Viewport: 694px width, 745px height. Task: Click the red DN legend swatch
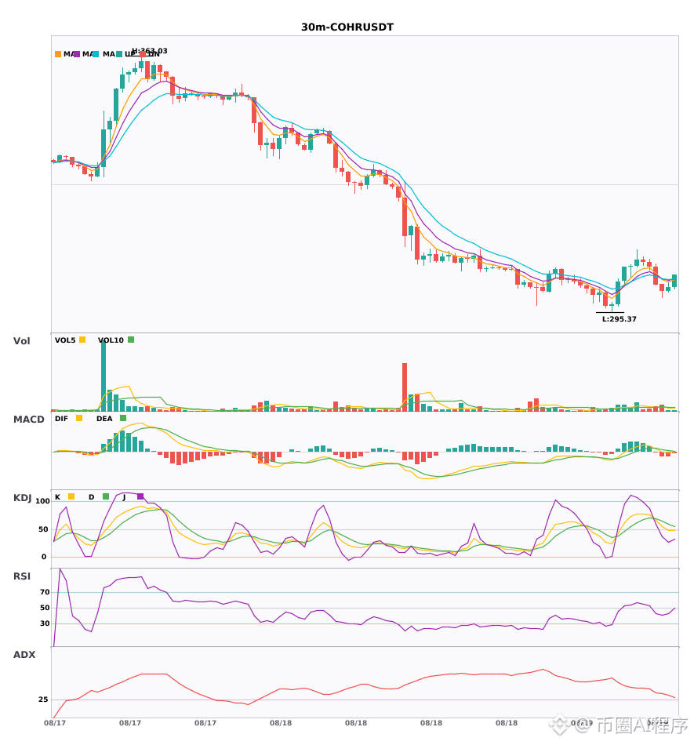[143, 54]
